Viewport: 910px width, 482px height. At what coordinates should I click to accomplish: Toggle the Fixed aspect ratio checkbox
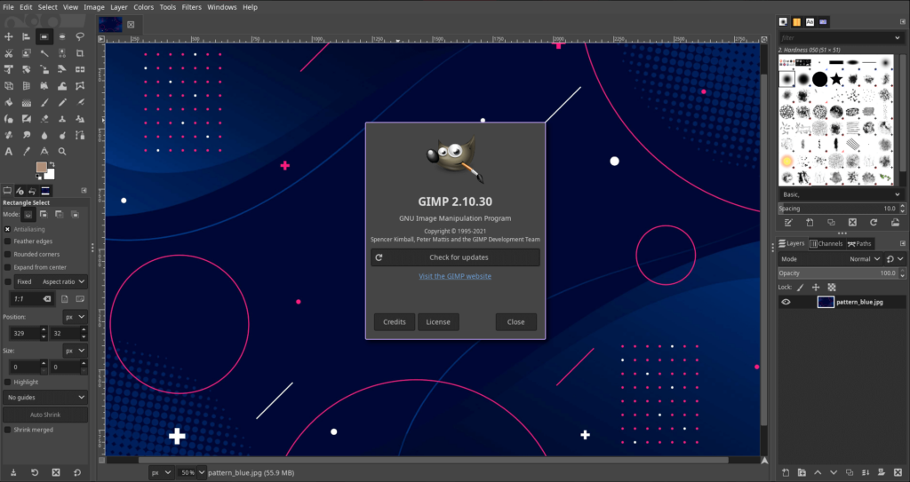tap(7, 282)
